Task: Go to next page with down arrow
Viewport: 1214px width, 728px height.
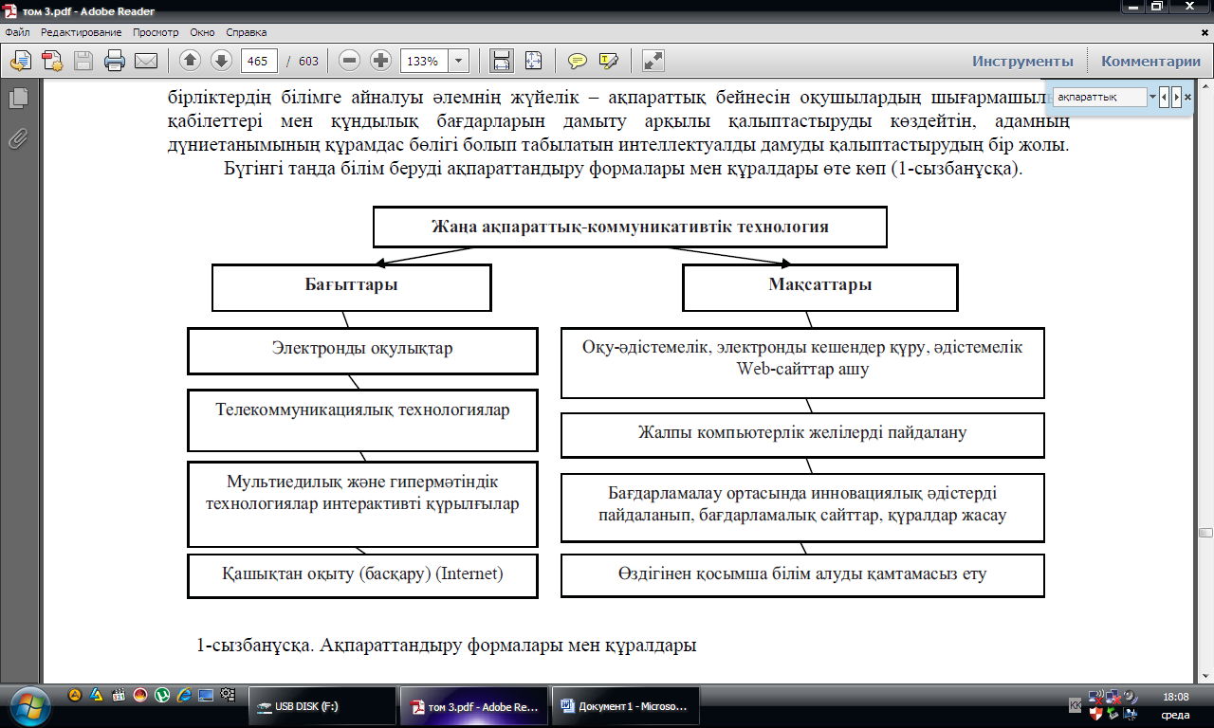Action: coord(221,61)
